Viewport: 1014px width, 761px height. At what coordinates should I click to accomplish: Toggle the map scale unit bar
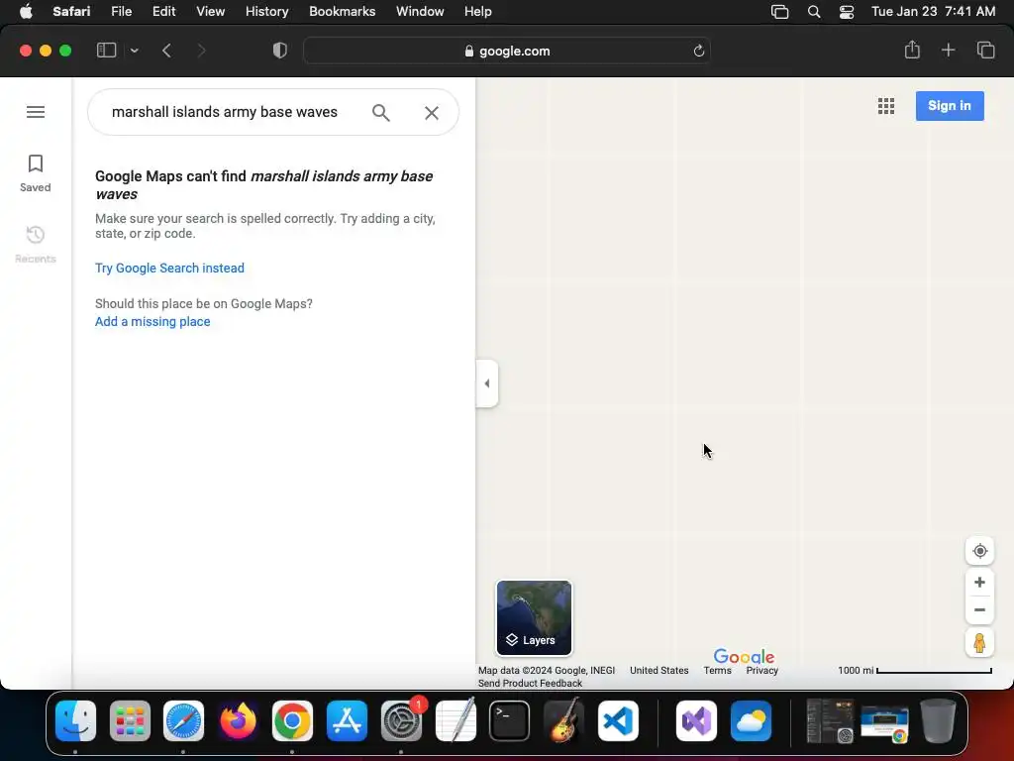point(914,671)
